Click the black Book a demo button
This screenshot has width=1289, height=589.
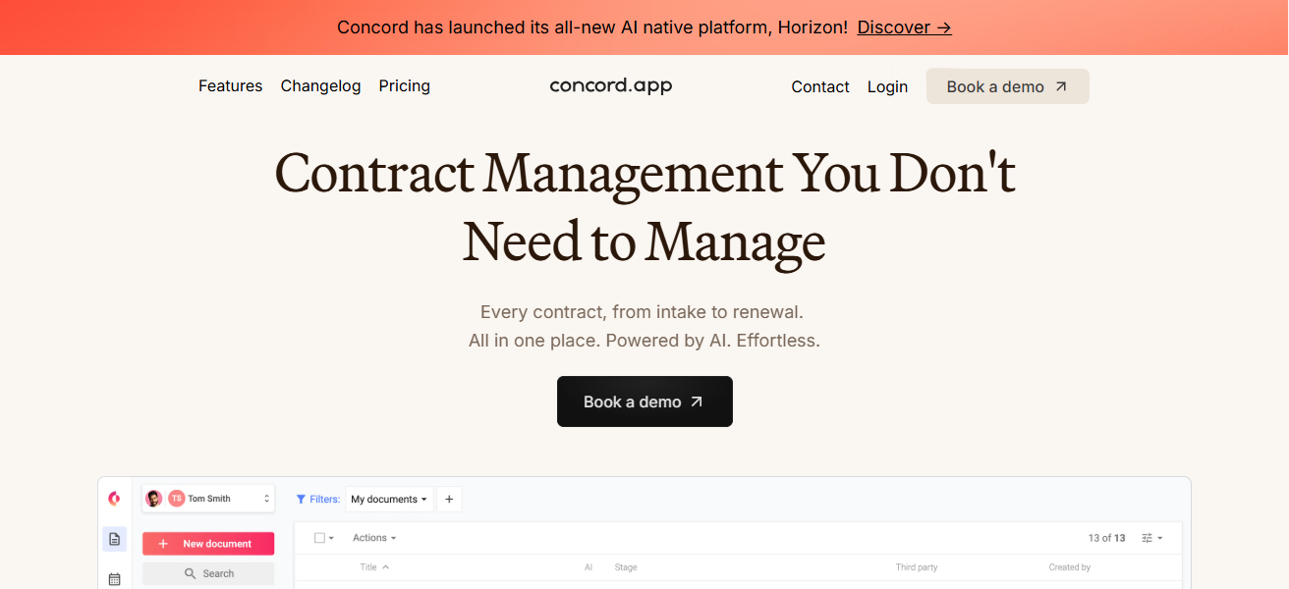pos(644,402)
